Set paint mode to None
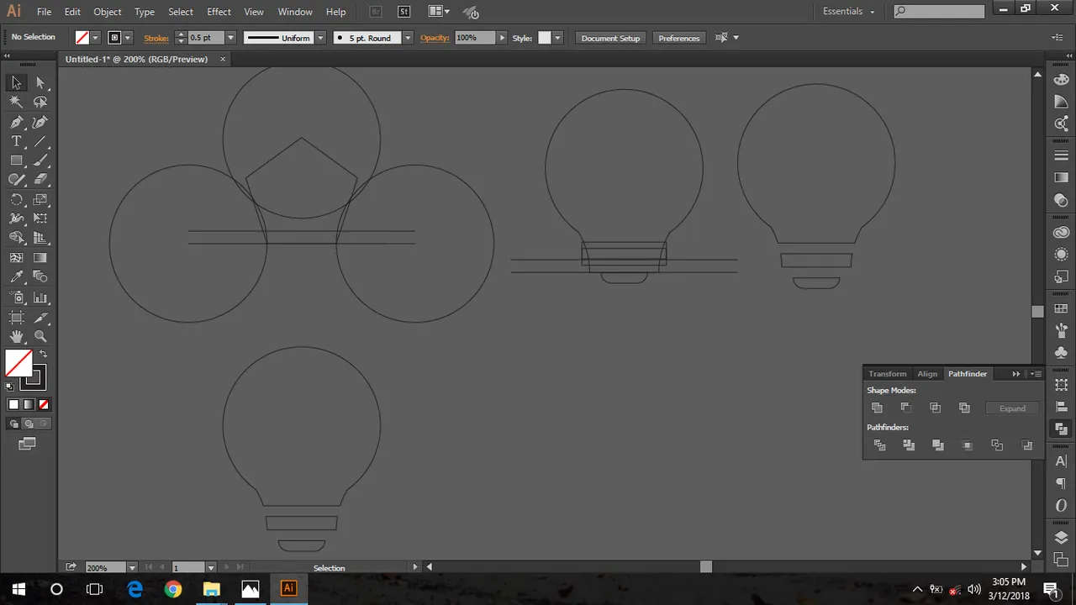1076x605 pixels. click(x=44, y=405)
